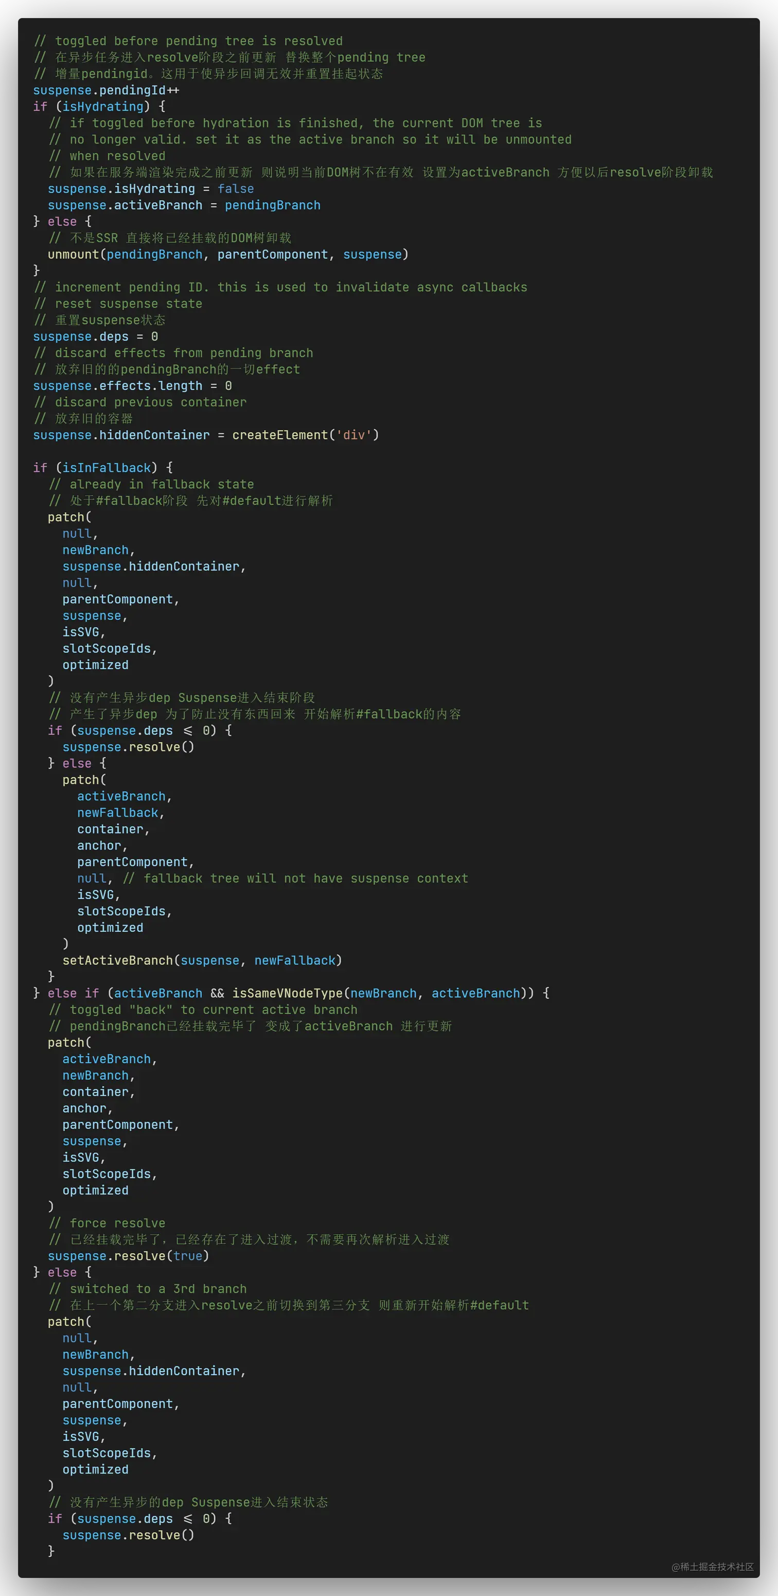778x1596 pixels.
Task: Select "suspense.isHydrating = false" line
Action: [x=151, y=189]
